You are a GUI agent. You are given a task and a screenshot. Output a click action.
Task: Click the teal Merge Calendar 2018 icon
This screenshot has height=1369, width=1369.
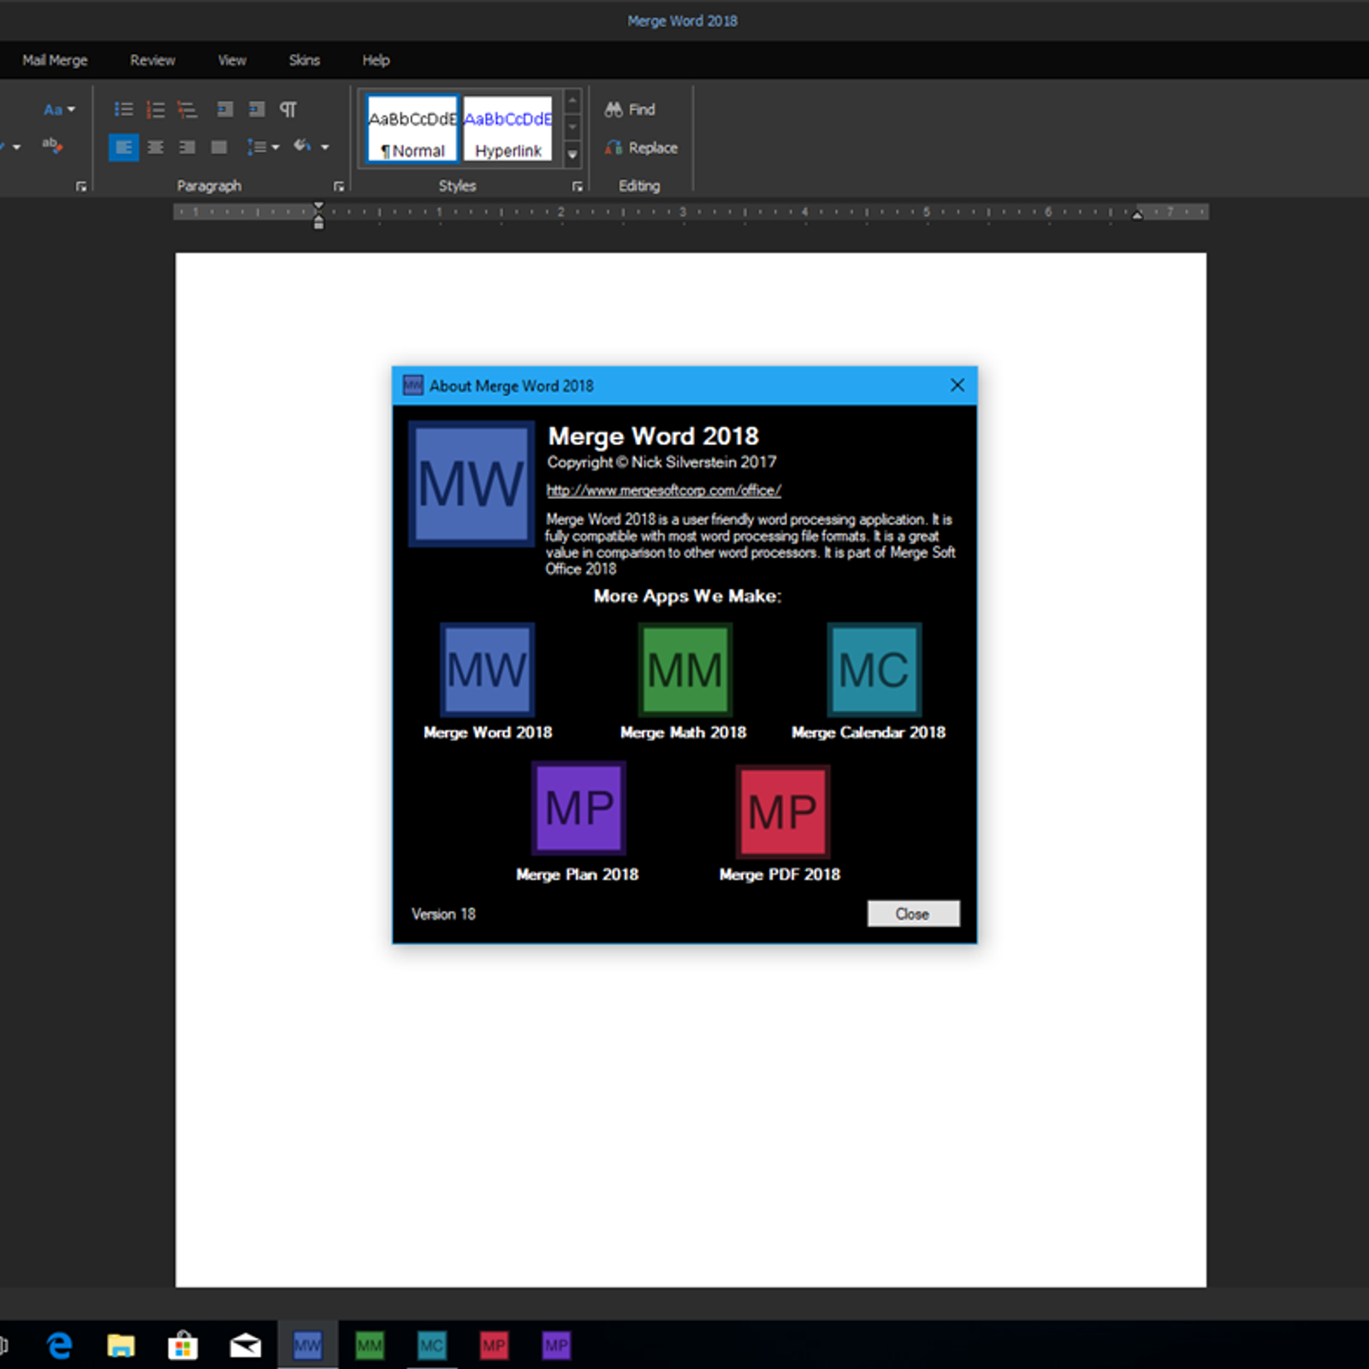point(874,669)
